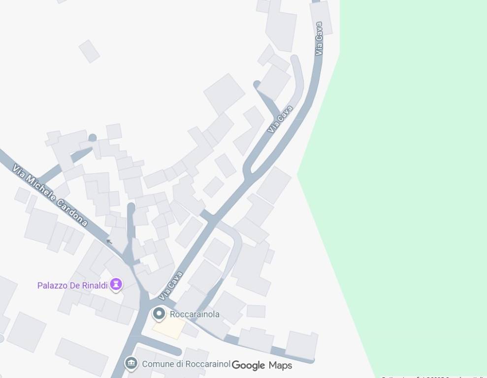
Task: Click the Via Cava label nearest Roccarainola pin
Action: (x=171, y=286)
